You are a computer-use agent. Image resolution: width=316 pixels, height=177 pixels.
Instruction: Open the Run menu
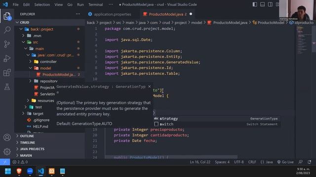[80, 4]
